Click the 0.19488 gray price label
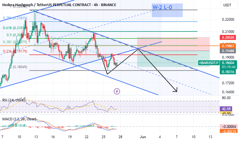The width and height of the screenshot is (239, 141). [228, 51]
